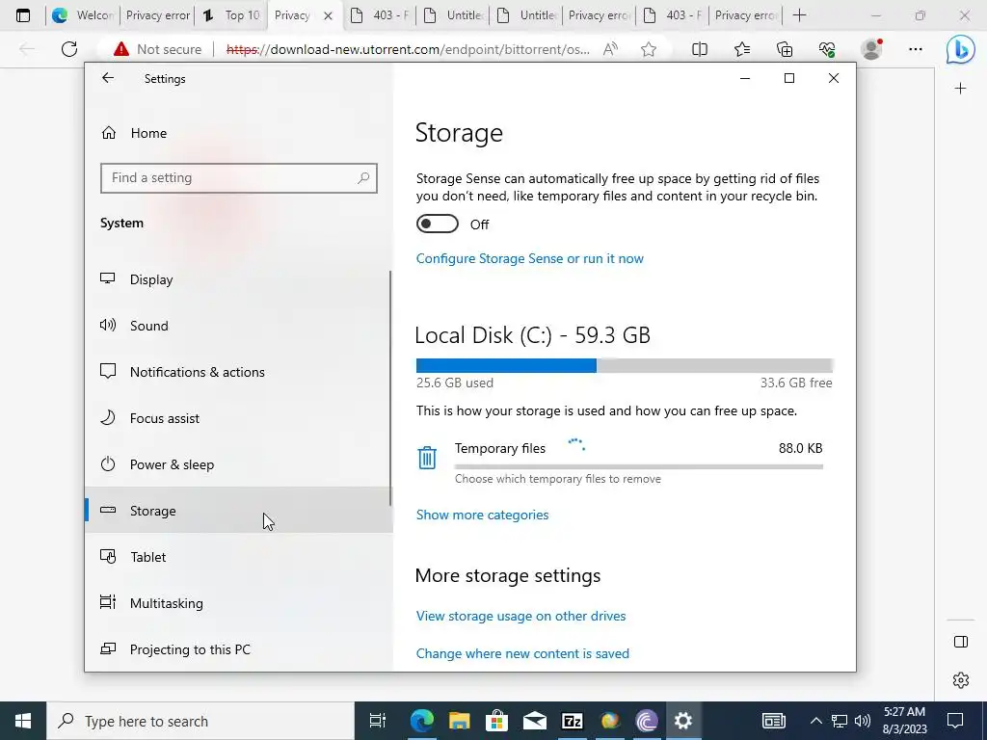987x740 pixels.
Task: Open Edge sidebar settings gear
Action: (x=961, y=680)
